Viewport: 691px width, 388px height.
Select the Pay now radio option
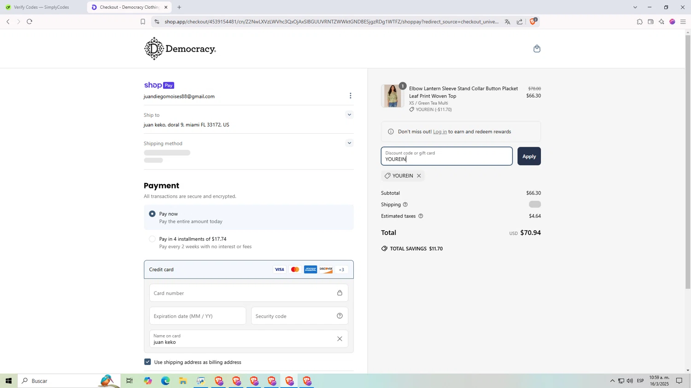152,214
